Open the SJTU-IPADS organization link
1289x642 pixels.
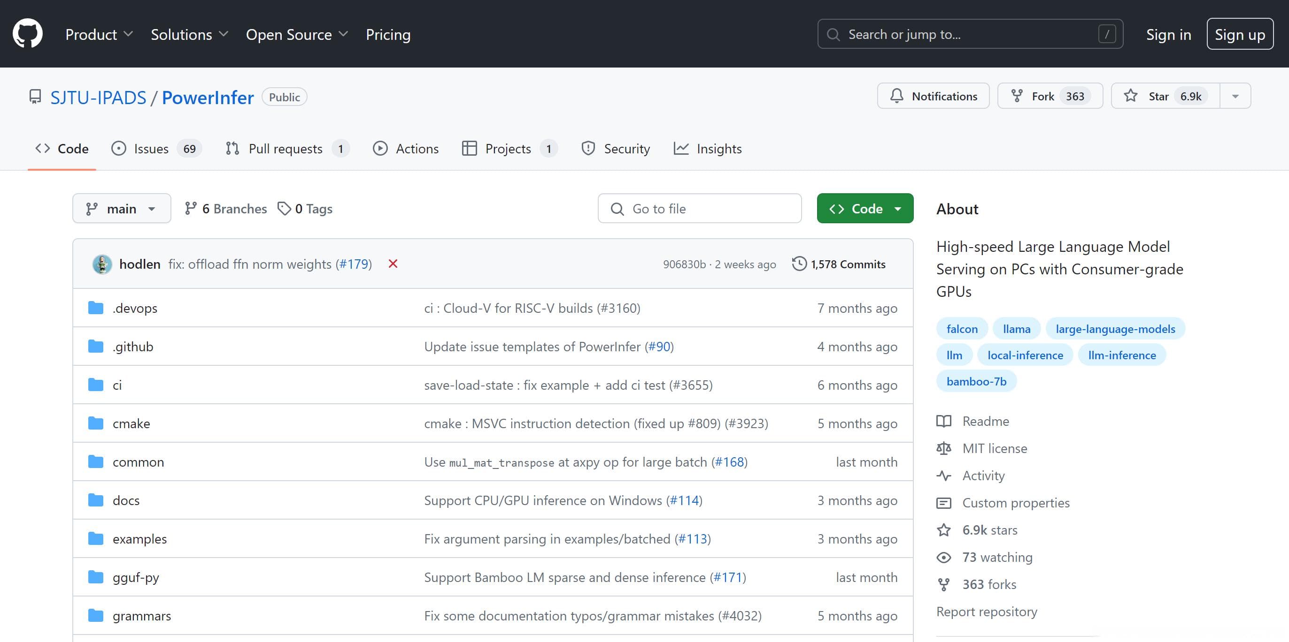[98, 98]
